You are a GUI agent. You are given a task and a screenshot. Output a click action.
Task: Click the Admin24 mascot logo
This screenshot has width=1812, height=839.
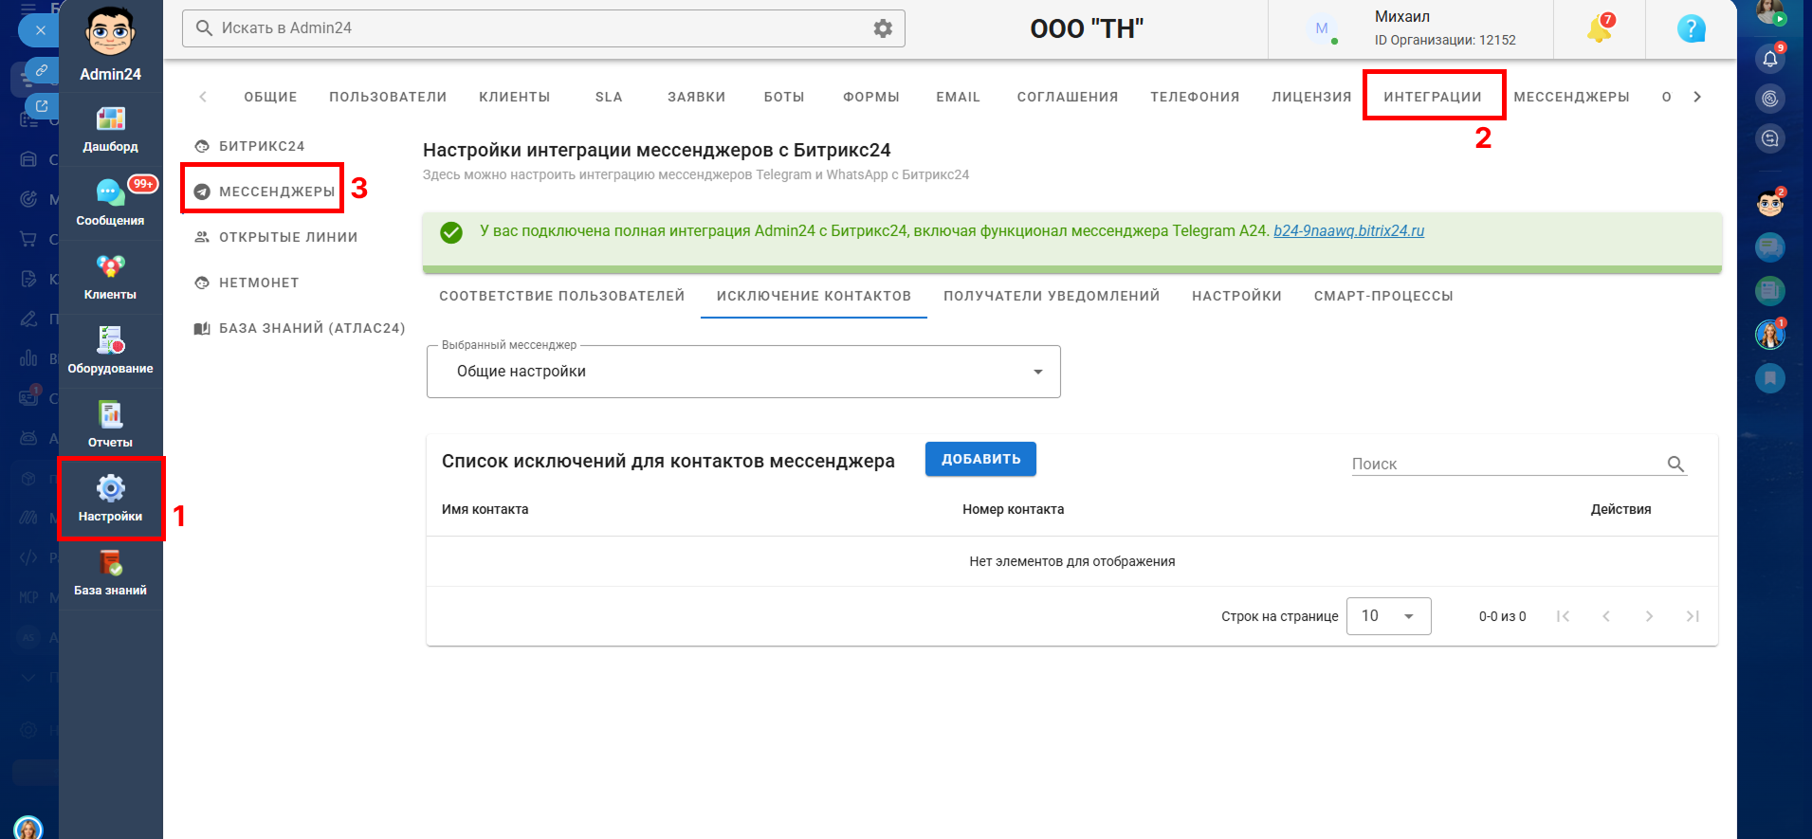(110, 32)
